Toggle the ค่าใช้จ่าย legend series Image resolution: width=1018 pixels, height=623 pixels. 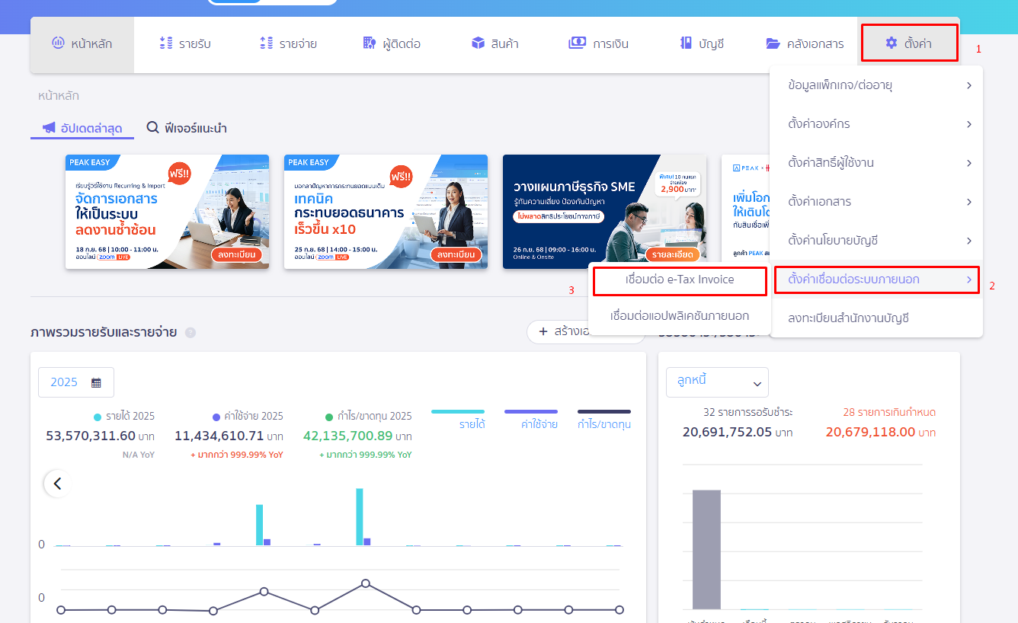click(x=531, y=419)
